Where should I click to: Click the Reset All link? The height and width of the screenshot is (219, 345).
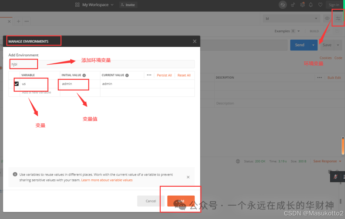click(x=184, y=75)
